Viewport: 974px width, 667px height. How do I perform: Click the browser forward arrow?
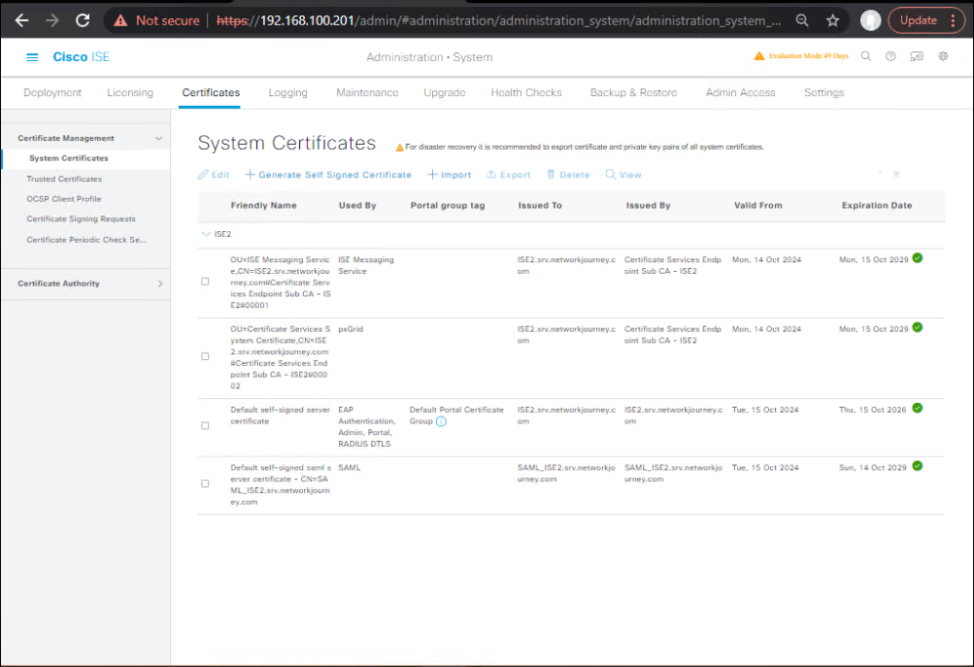tap(52, 20)
